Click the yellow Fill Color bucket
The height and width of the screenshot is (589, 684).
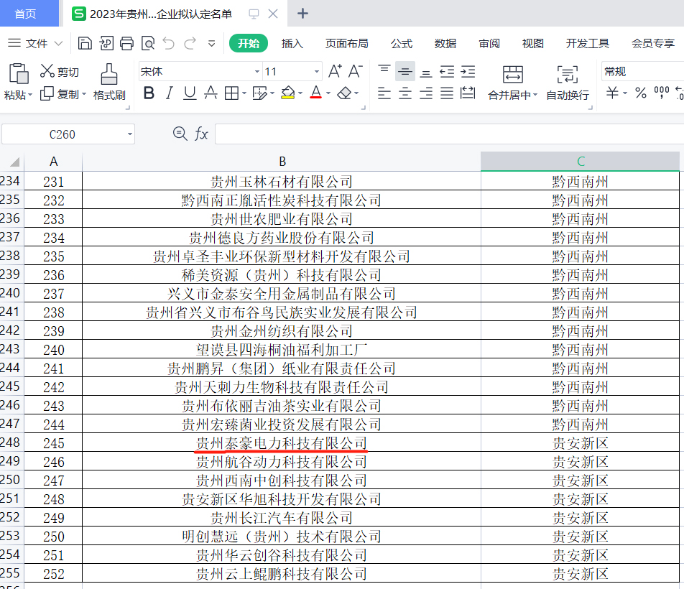[x=287, y=93]
